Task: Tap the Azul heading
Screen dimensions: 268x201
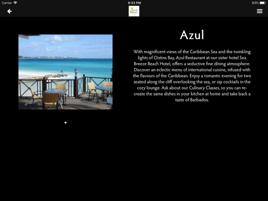Action: [x=192, y=35]
